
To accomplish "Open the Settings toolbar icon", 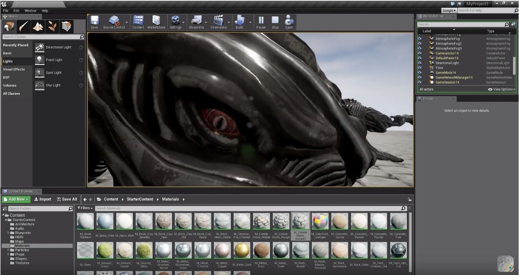I will [x=175, y=22].
